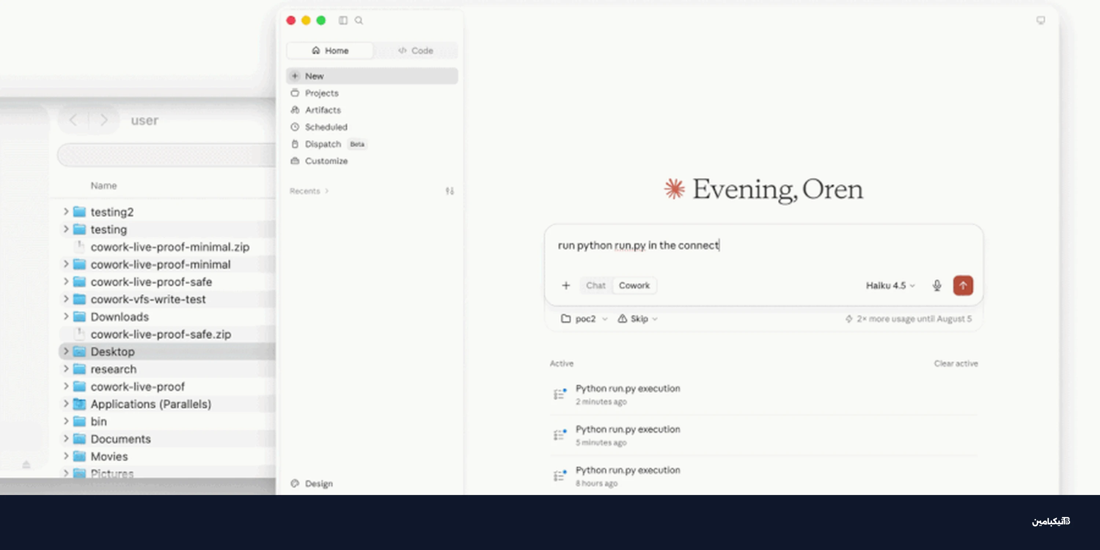Click the display icon at top right

(x=1041, y=20)
